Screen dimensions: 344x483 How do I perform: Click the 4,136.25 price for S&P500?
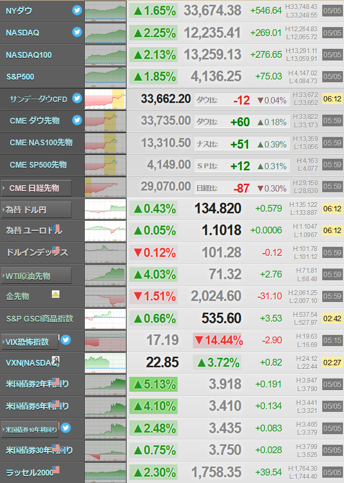216,76
